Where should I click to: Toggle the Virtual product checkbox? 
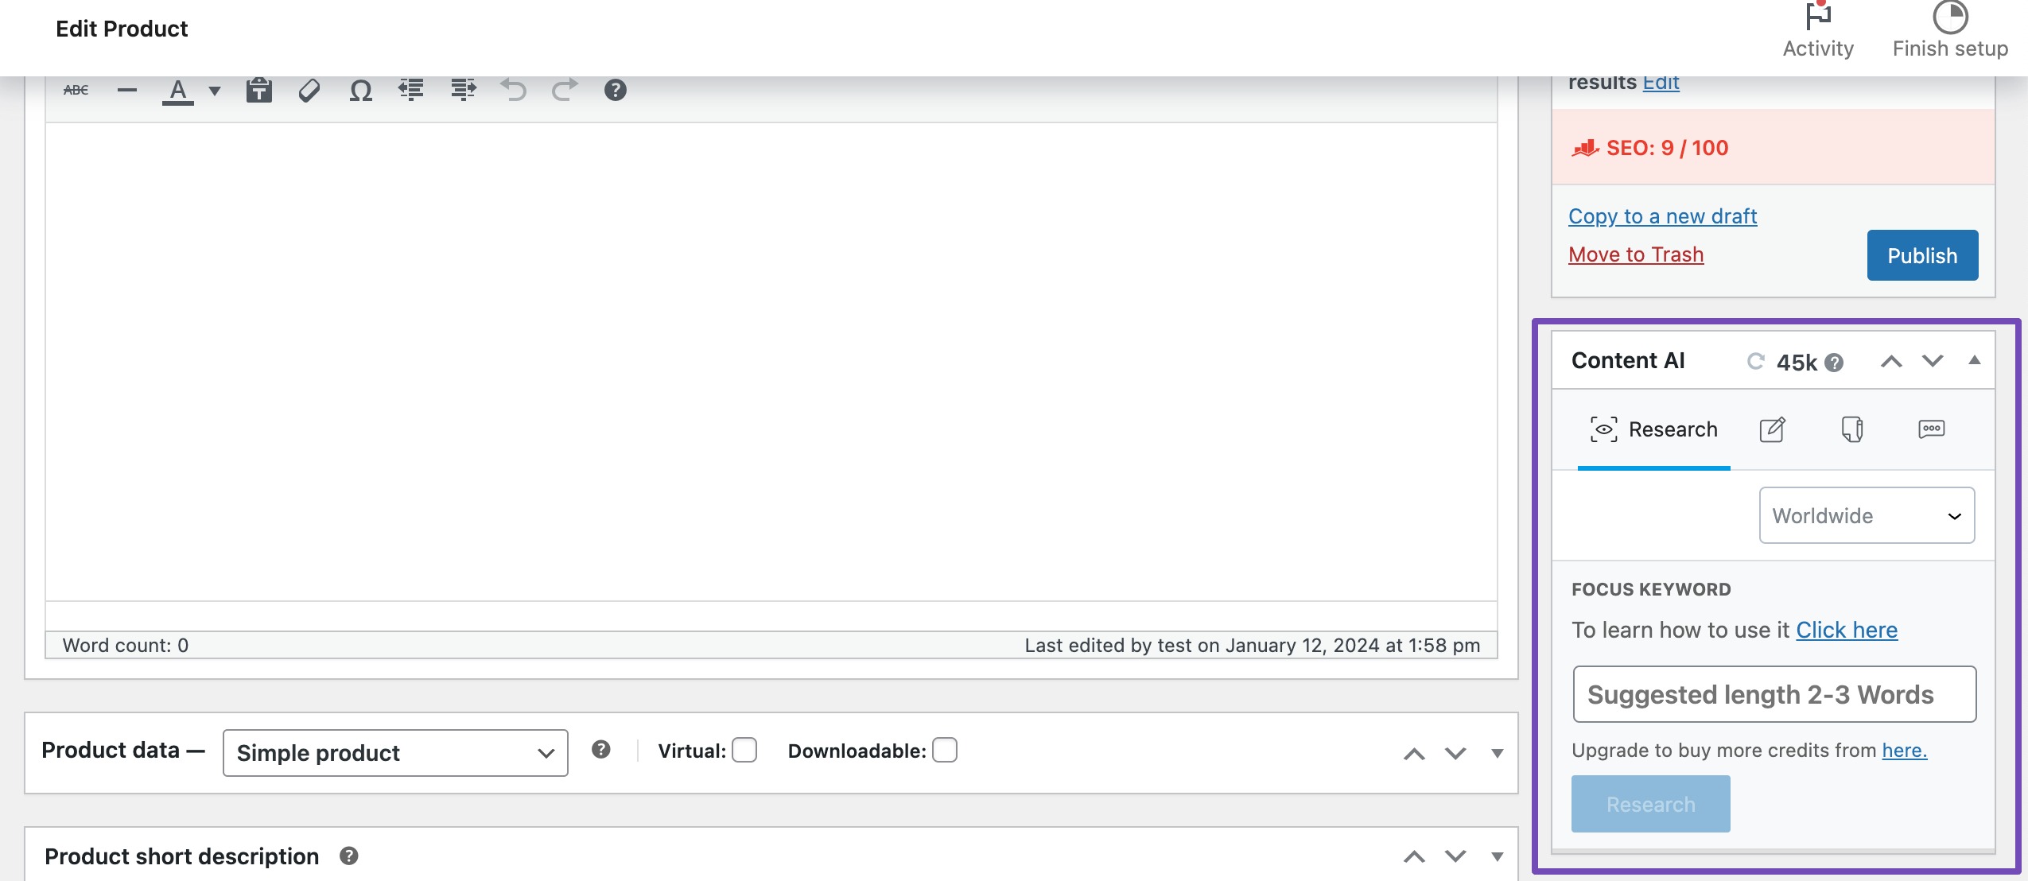(x=744, y=749)
